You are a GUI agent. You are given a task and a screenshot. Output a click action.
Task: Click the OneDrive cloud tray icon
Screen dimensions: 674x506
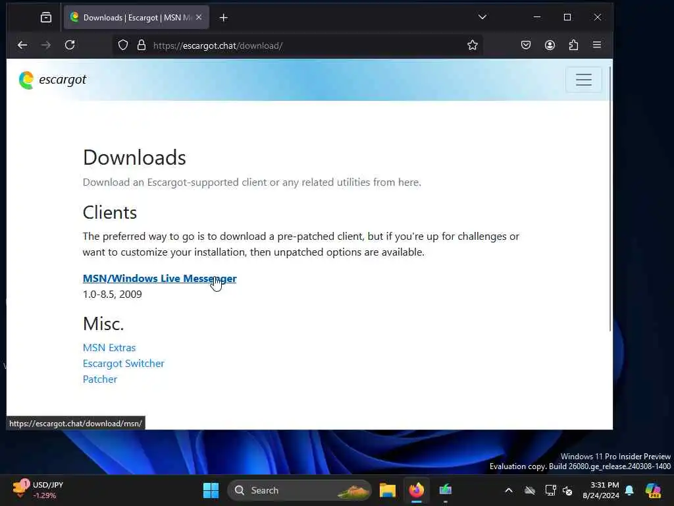(530, 490)
